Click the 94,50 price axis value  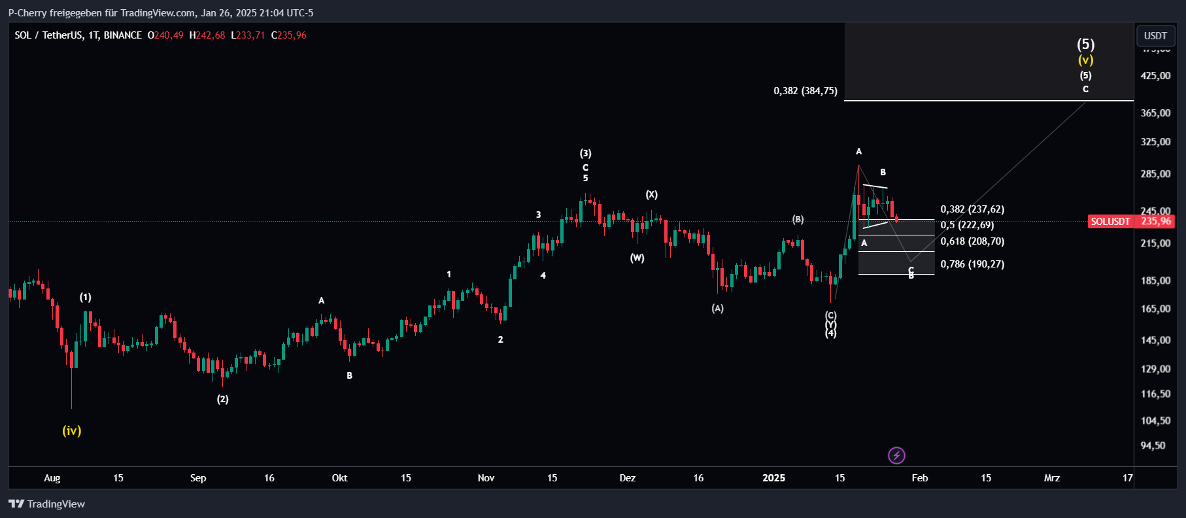(x=1153, y=445)
